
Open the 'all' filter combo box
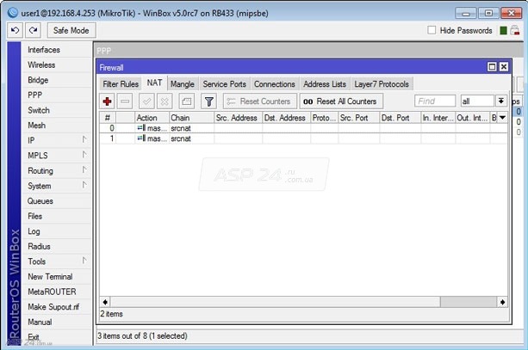pyautogui.click(x=477, y=101)
